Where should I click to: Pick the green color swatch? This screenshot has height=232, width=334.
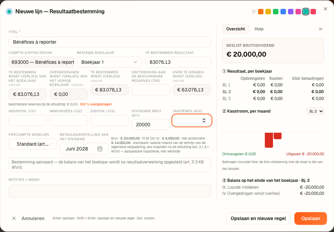click(x=276, y=12)
